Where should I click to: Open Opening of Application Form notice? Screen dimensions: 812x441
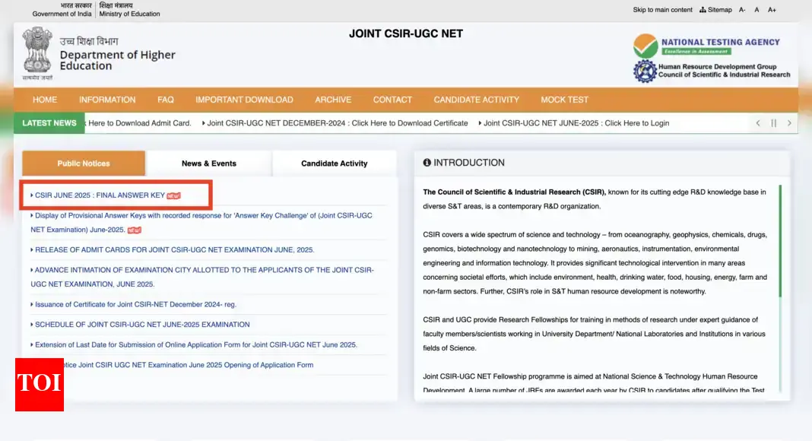tap(189, 365)
